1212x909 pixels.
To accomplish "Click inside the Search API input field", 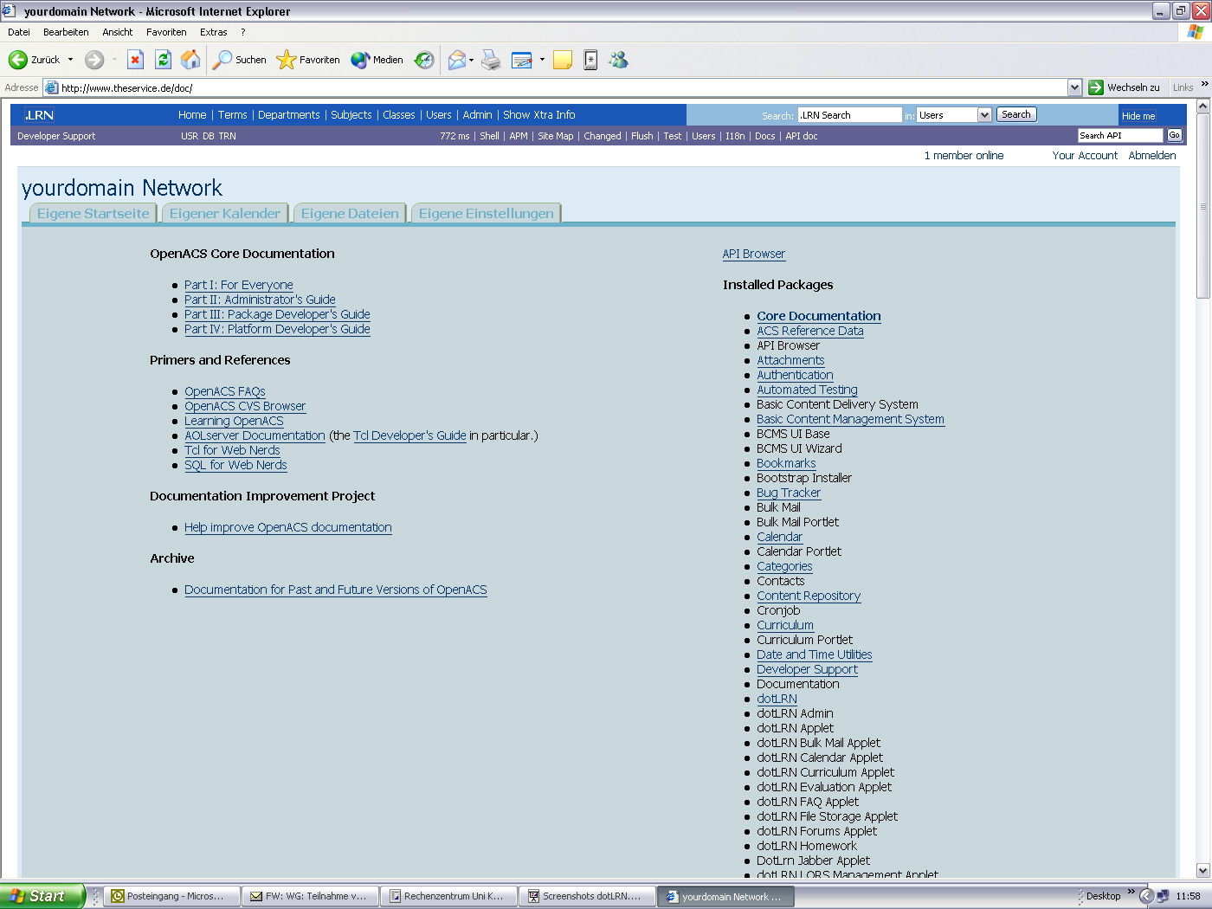I will [x=1119, y=135].
